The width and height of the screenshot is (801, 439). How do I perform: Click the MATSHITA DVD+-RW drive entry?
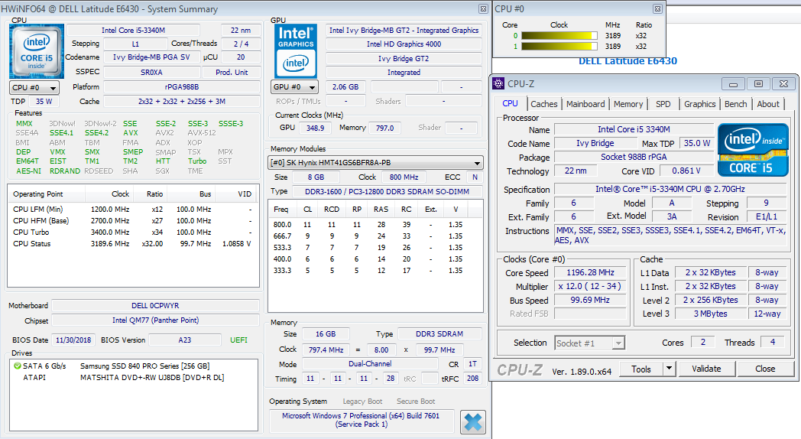(152, 377)
